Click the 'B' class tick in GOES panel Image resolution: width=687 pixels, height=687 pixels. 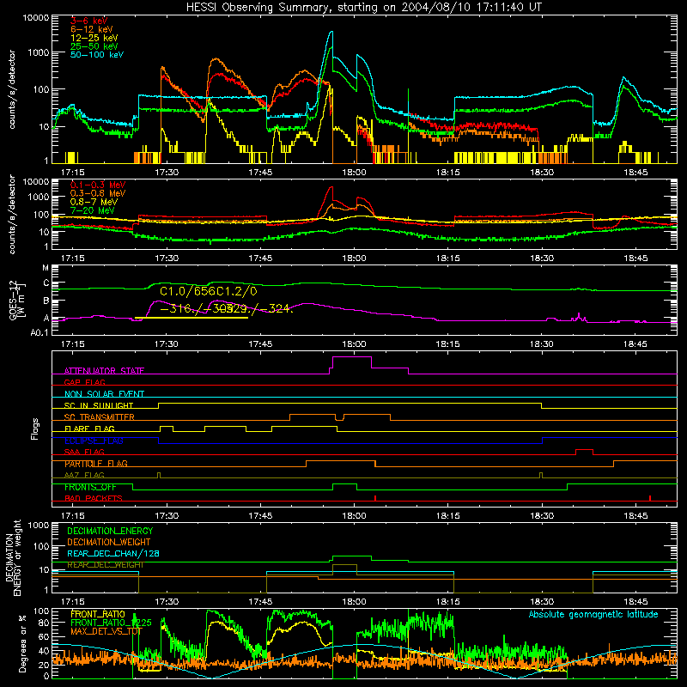coord(46,301)
